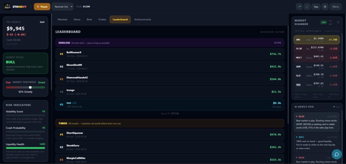
Task: Open the first BEAR advice card
Action: [316, 122]
